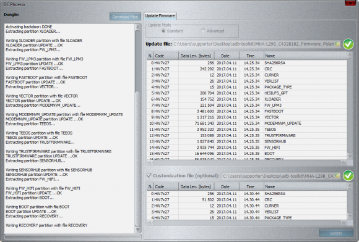Select the TEEOS row in update table
This screenshot has width=359, height=242.
[x=246, y=130]
